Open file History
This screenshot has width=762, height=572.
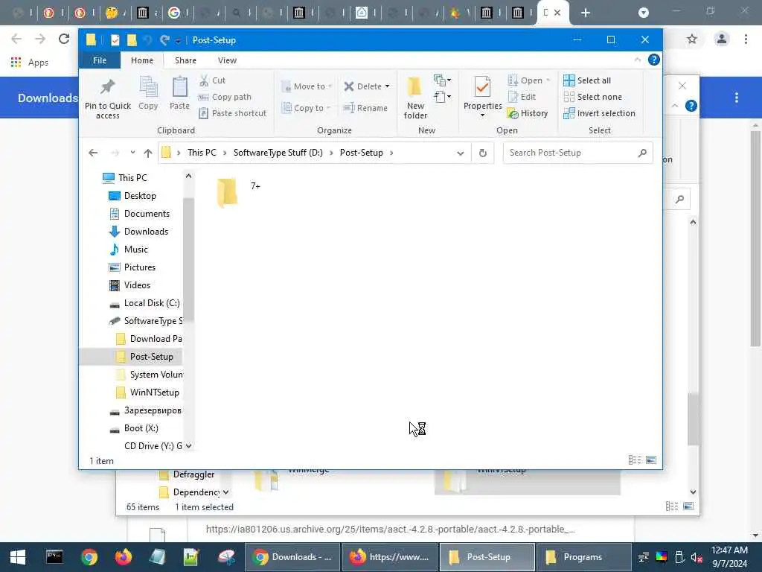[x=528, y=113]
